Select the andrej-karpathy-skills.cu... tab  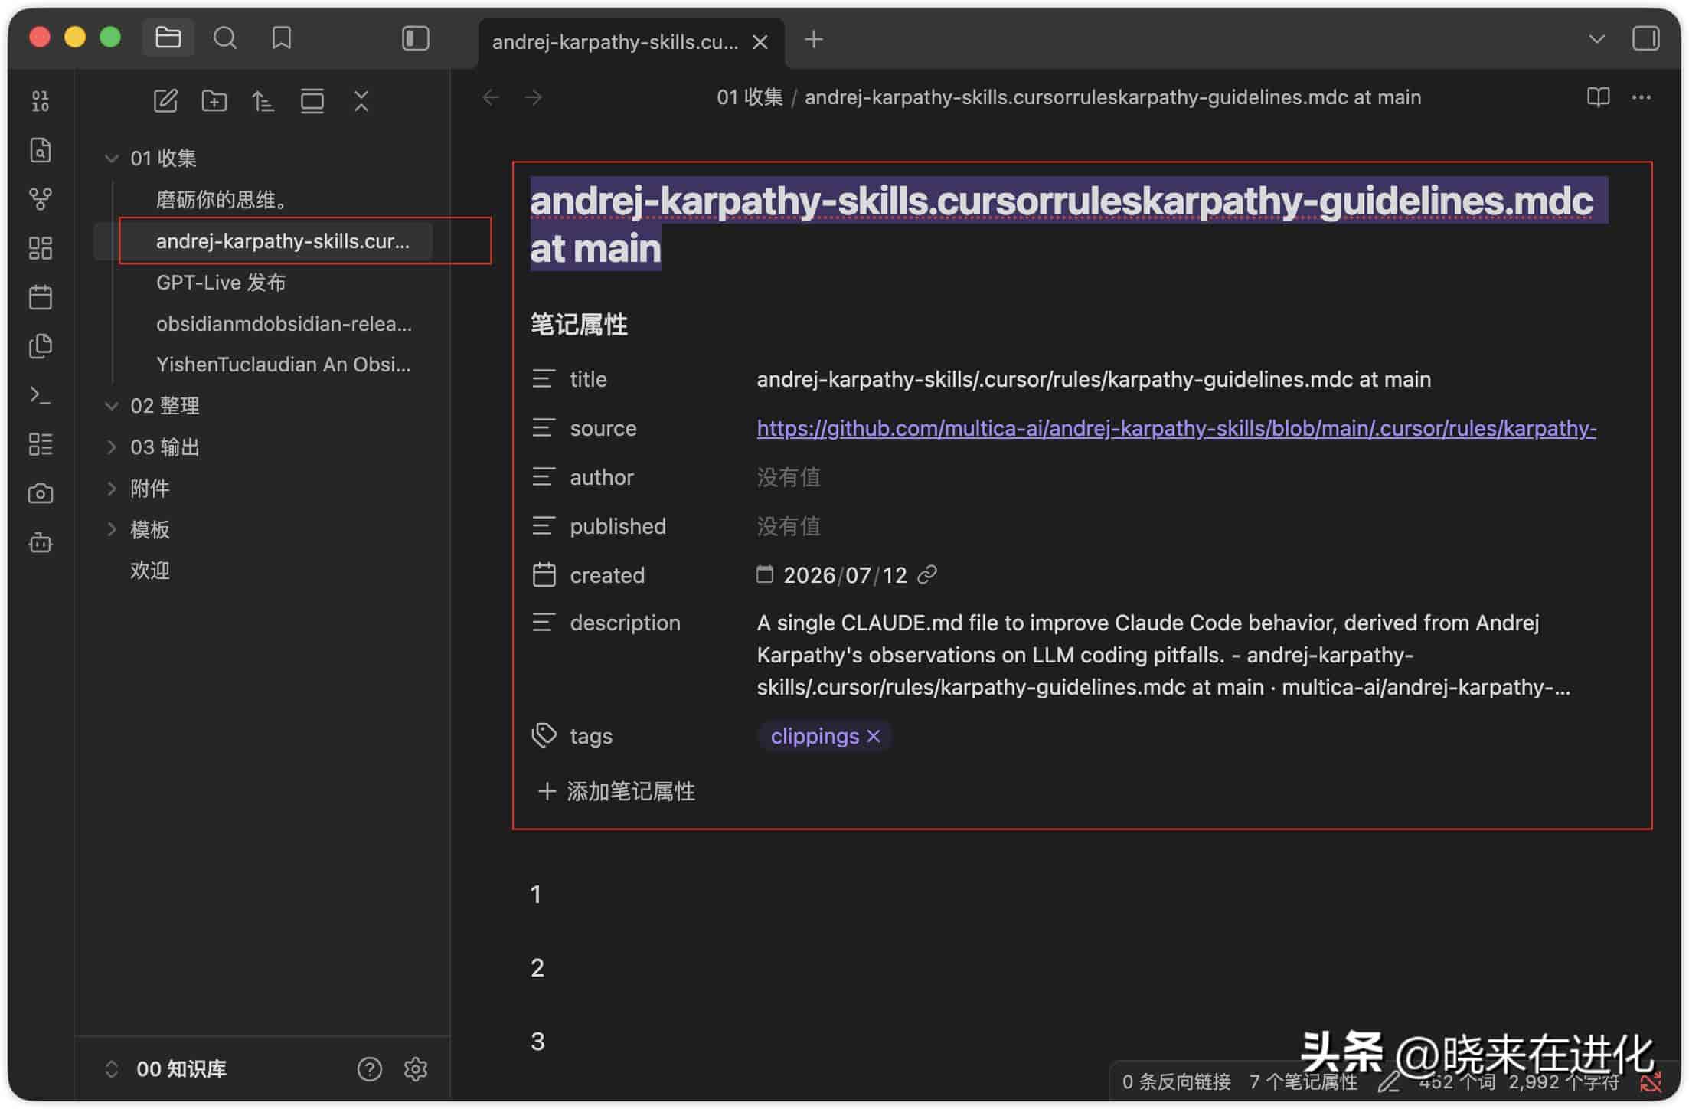pos(615,42)
